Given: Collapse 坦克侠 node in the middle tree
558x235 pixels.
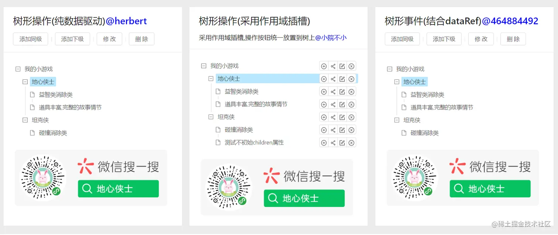Looking at the screenshot, I should [211, 117].
